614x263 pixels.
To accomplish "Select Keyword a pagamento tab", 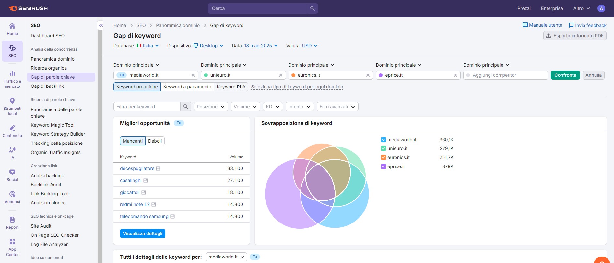I will [x=187, y=87].
